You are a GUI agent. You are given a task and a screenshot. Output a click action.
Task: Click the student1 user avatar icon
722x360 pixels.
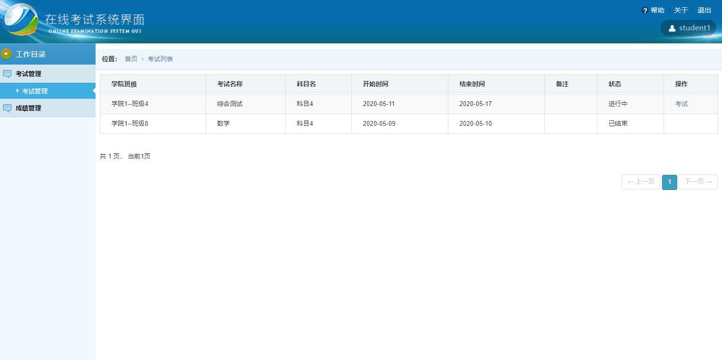point(672,28)
